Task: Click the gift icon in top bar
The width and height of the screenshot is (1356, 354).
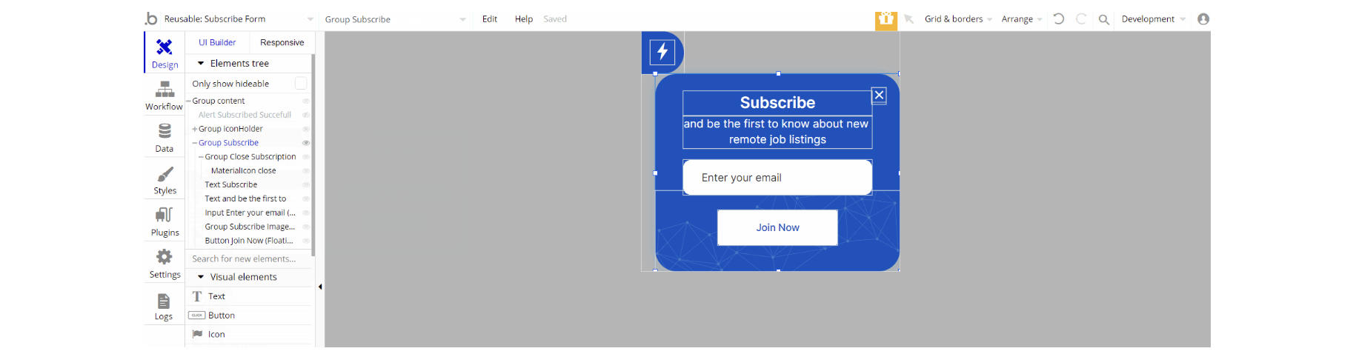Action: tap(885, 19)
